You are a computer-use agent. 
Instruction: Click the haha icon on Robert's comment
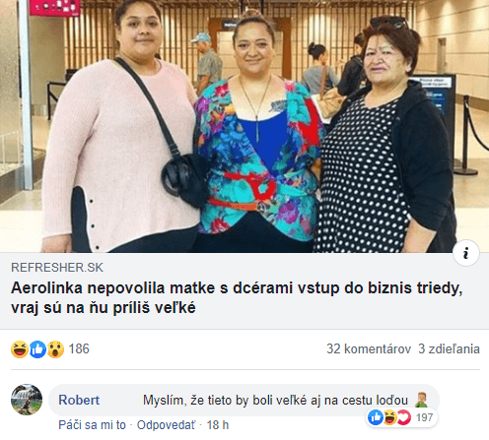389,417
